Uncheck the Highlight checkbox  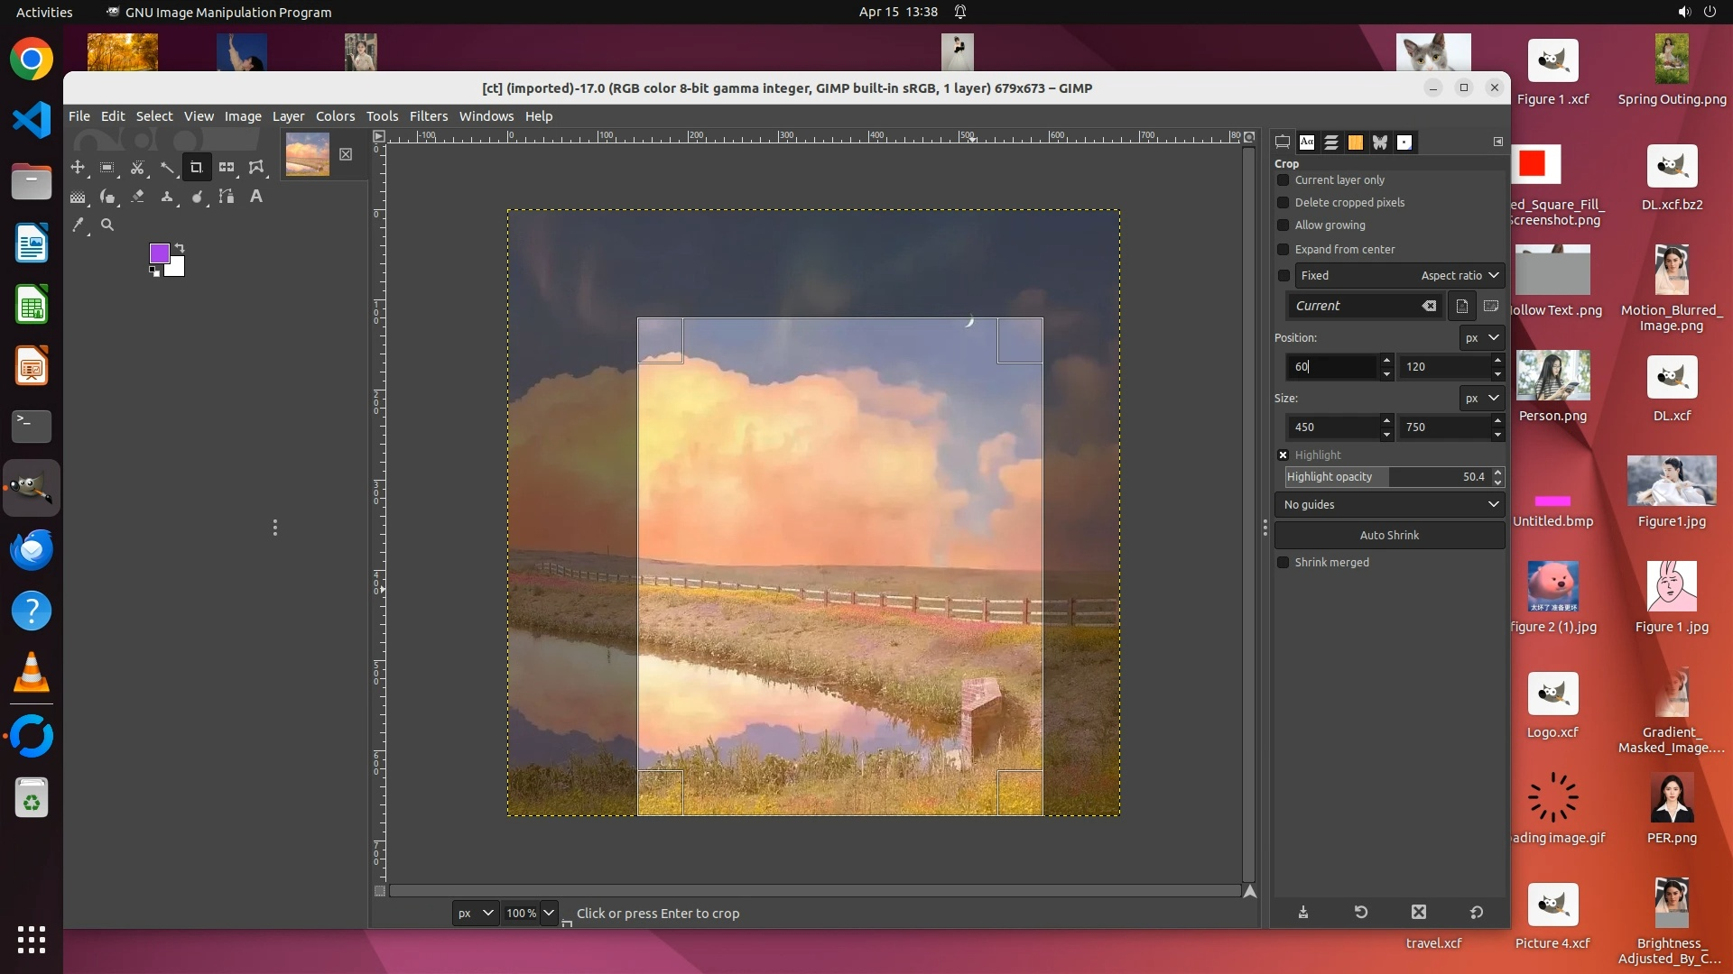(x=1283, y=455)
